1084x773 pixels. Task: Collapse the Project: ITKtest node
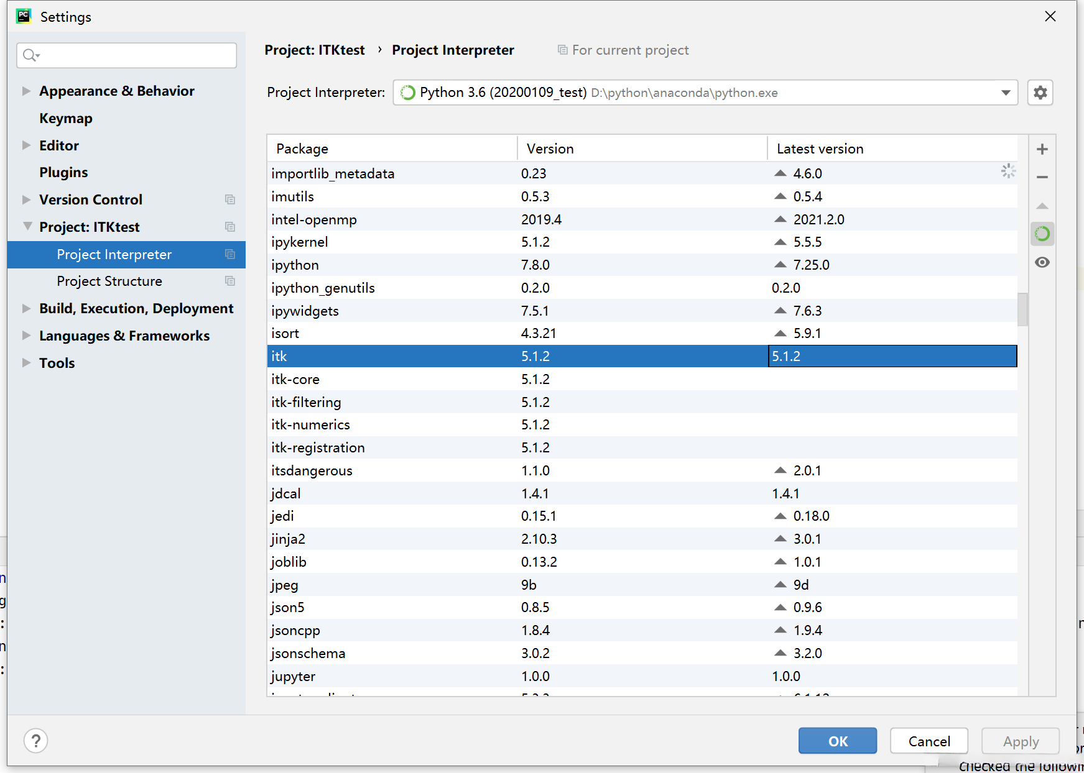(x=27, y=227)
